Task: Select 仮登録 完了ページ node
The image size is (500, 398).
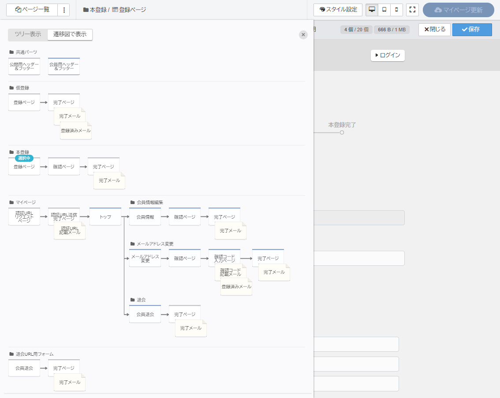Action: (64, 102)
